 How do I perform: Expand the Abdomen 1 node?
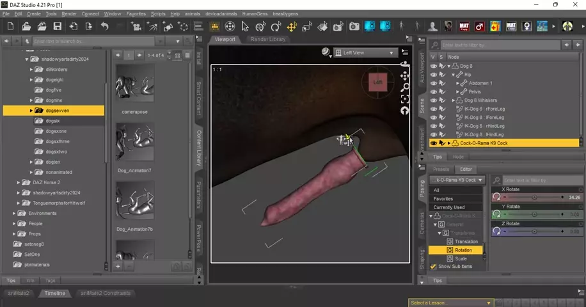[x=458, y=83]
